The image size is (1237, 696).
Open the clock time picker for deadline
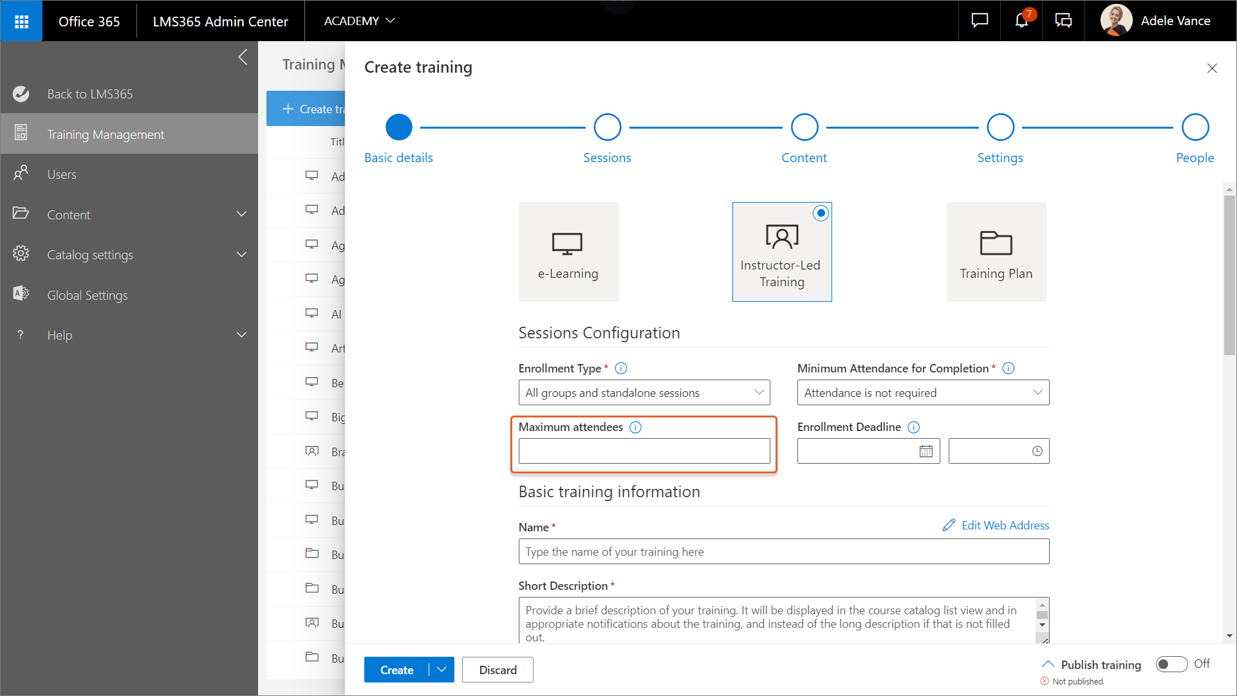[x=1037, y=451]
